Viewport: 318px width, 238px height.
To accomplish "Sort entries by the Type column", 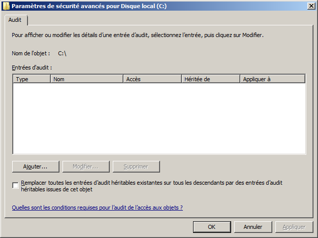I will click(x=31, y=79).
